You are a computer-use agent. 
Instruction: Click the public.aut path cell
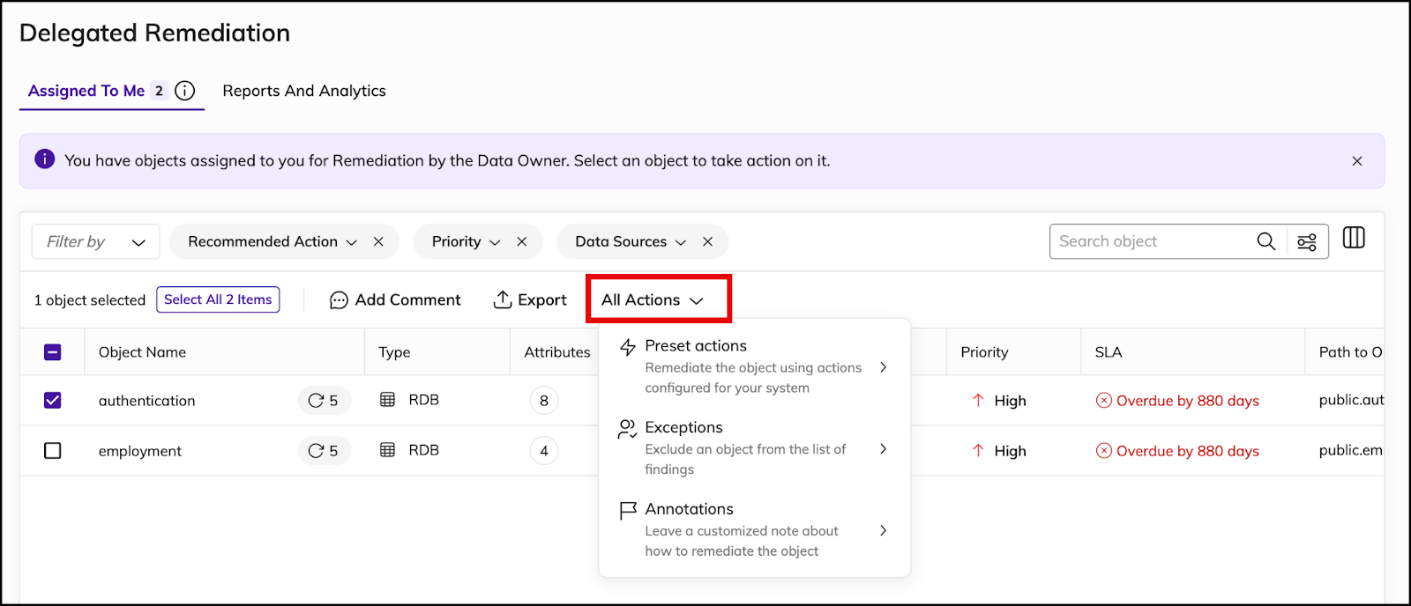point(1351,400)
